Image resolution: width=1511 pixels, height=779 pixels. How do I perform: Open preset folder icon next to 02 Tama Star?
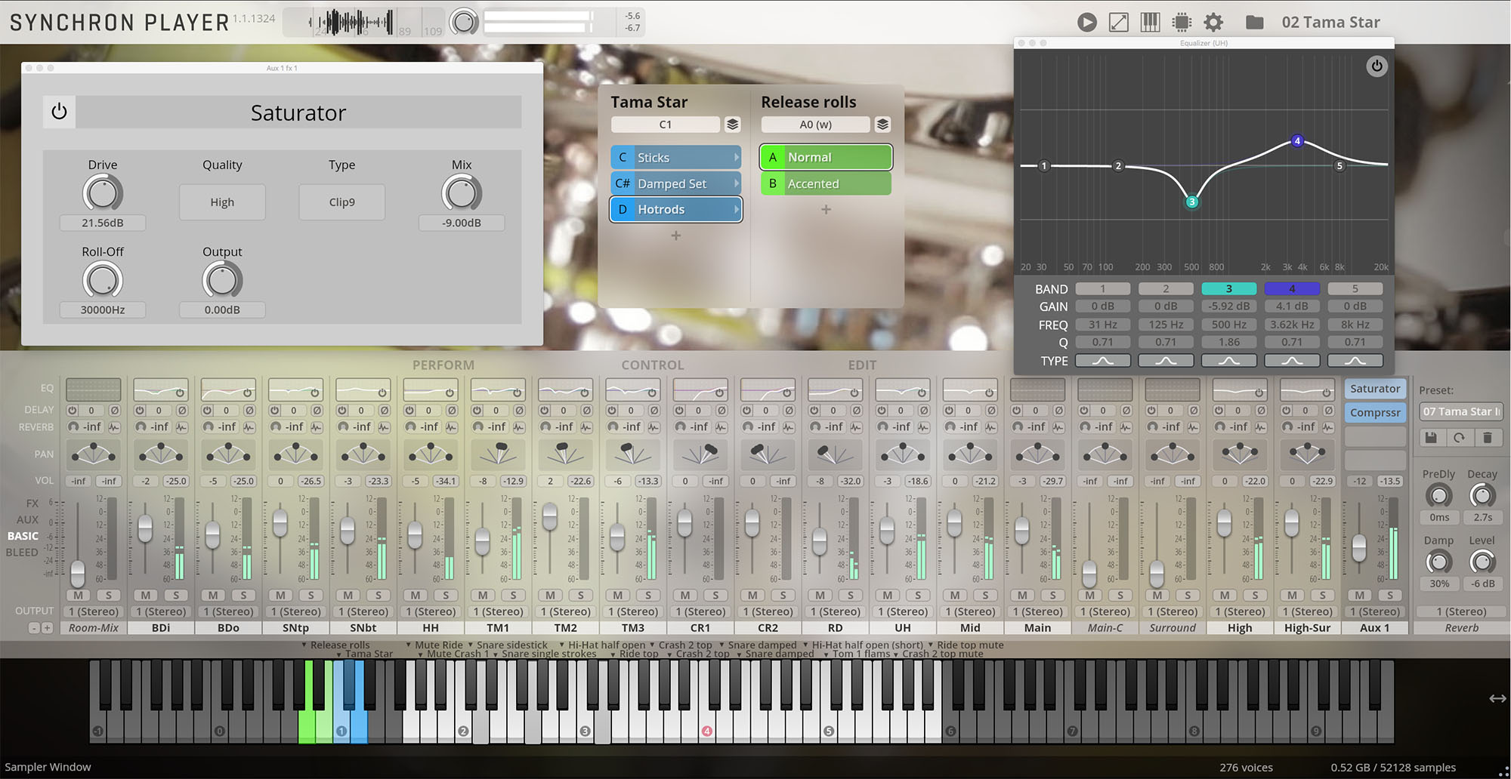coord(1254,23)
